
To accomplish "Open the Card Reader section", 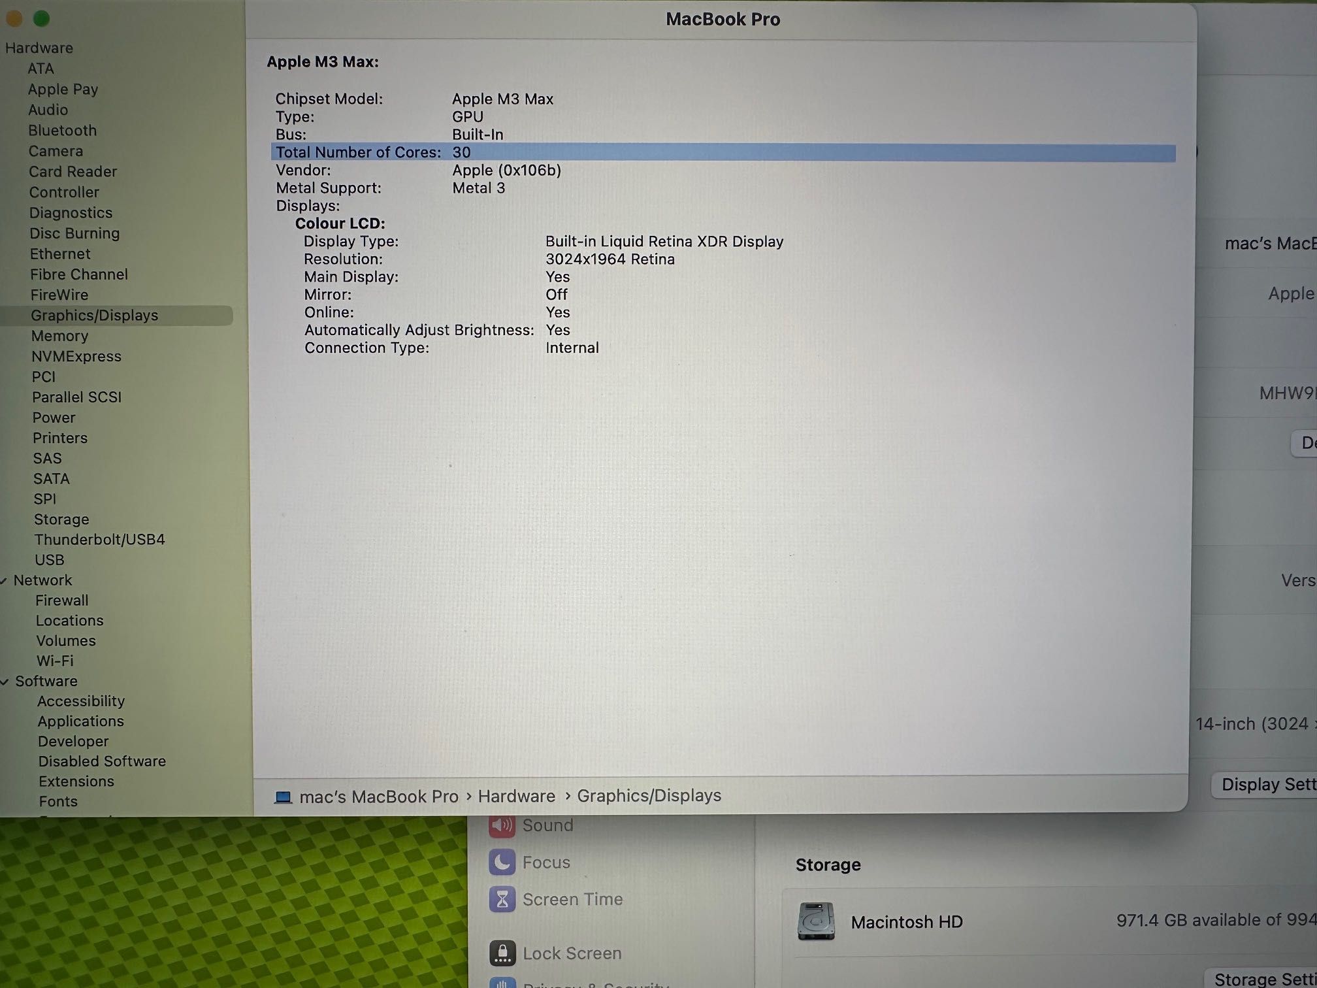I will coord(73,171).
